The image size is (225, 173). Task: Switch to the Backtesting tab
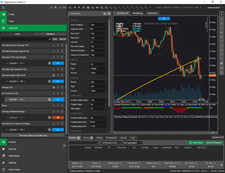(137, 13)
